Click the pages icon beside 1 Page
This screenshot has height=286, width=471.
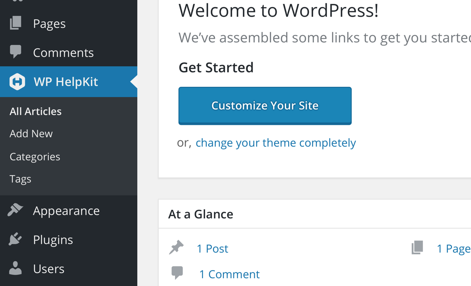(x=417, y=248)
